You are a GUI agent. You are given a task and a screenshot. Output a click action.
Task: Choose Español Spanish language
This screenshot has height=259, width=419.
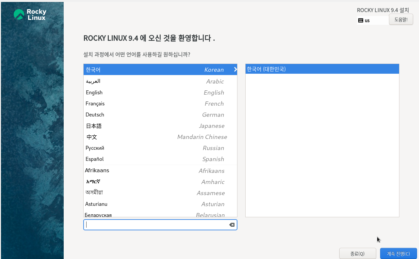point(160,159)
